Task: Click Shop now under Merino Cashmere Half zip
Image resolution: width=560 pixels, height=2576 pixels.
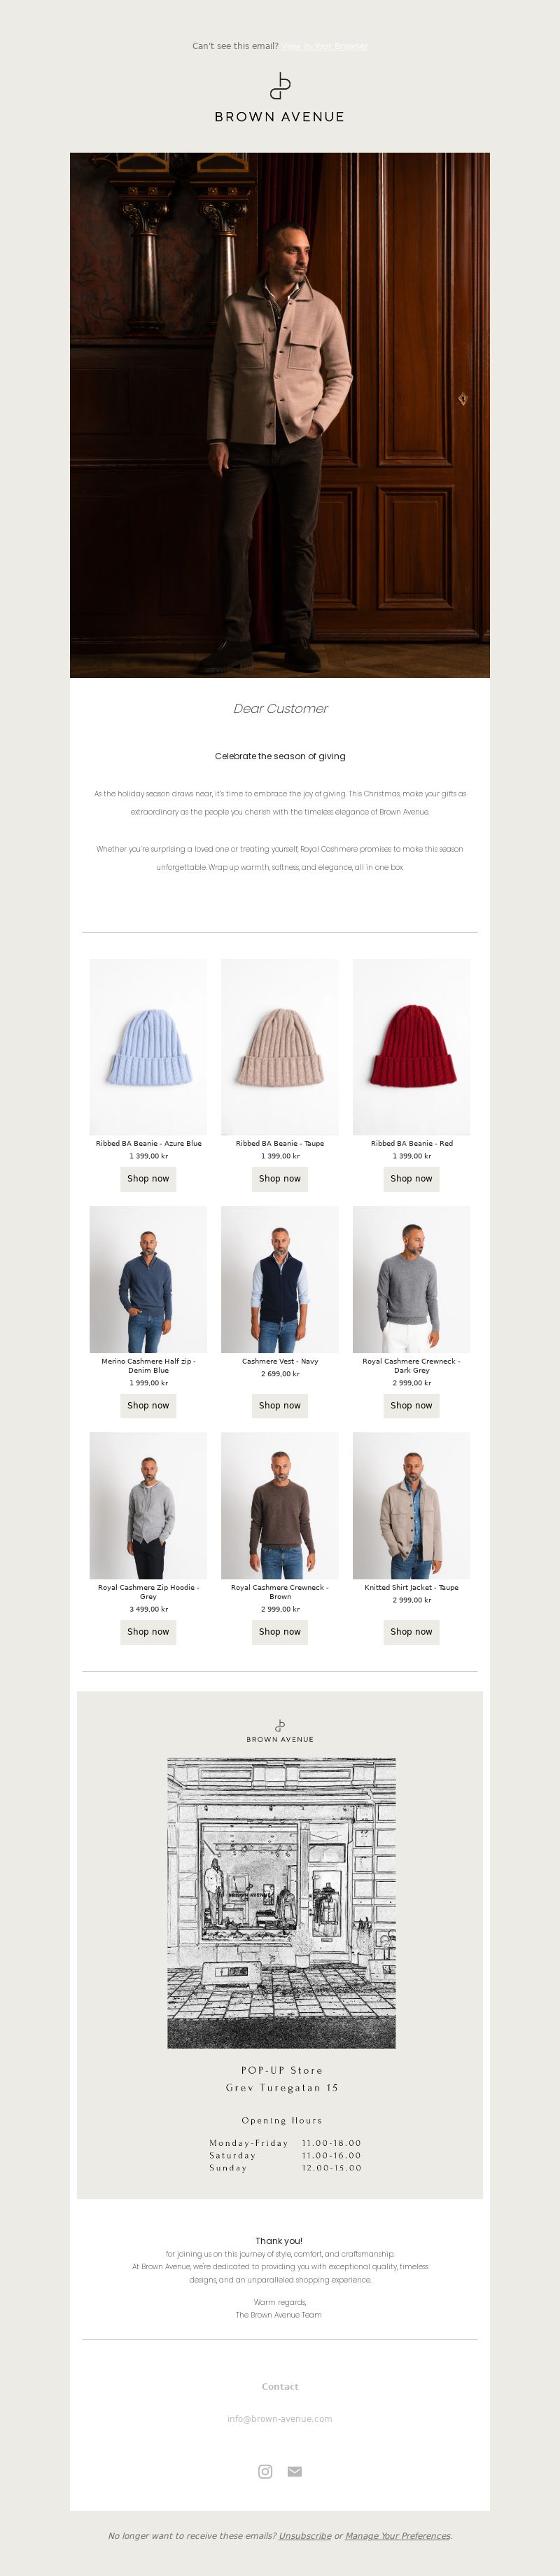Action: (x=148, y=1405)
